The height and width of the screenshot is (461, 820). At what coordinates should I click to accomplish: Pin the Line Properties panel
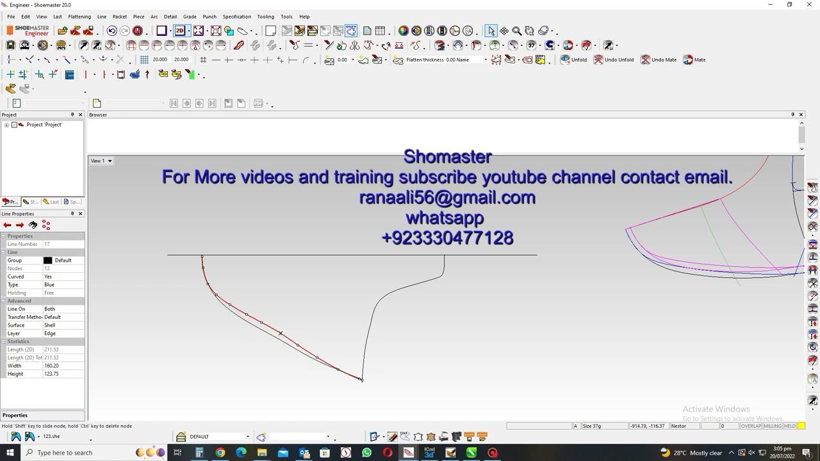tap(72, 214)
